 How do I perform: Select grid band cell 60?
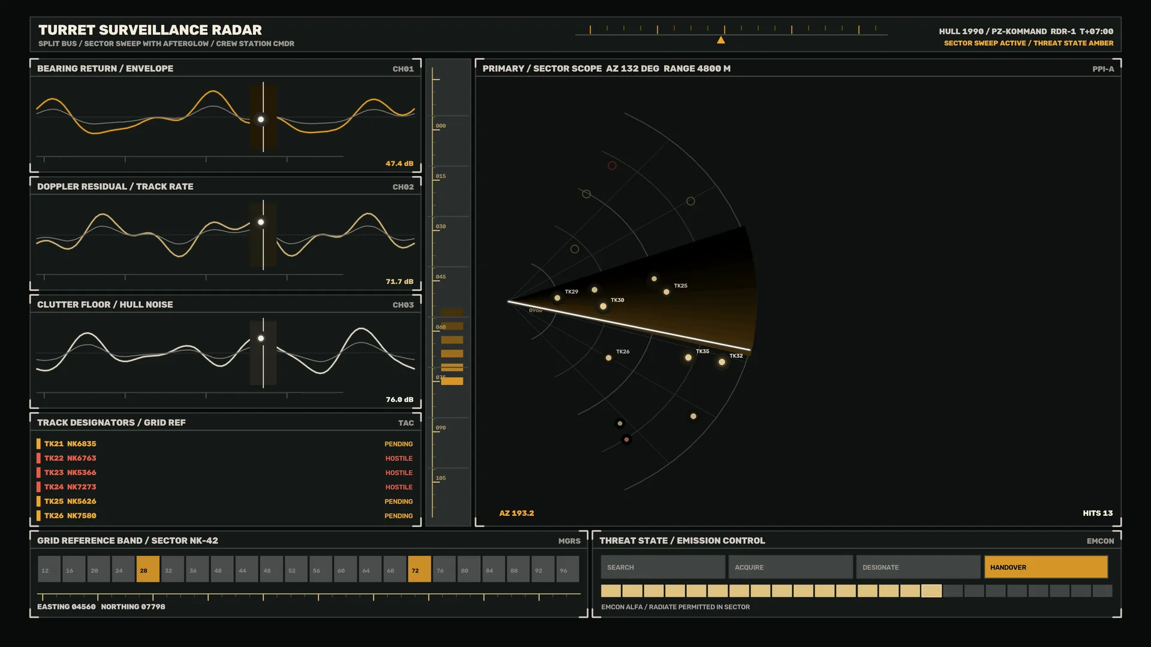click(x=345, y=570)
